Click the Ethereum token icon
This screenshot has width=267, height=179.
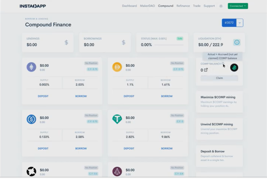coord(31,67)
